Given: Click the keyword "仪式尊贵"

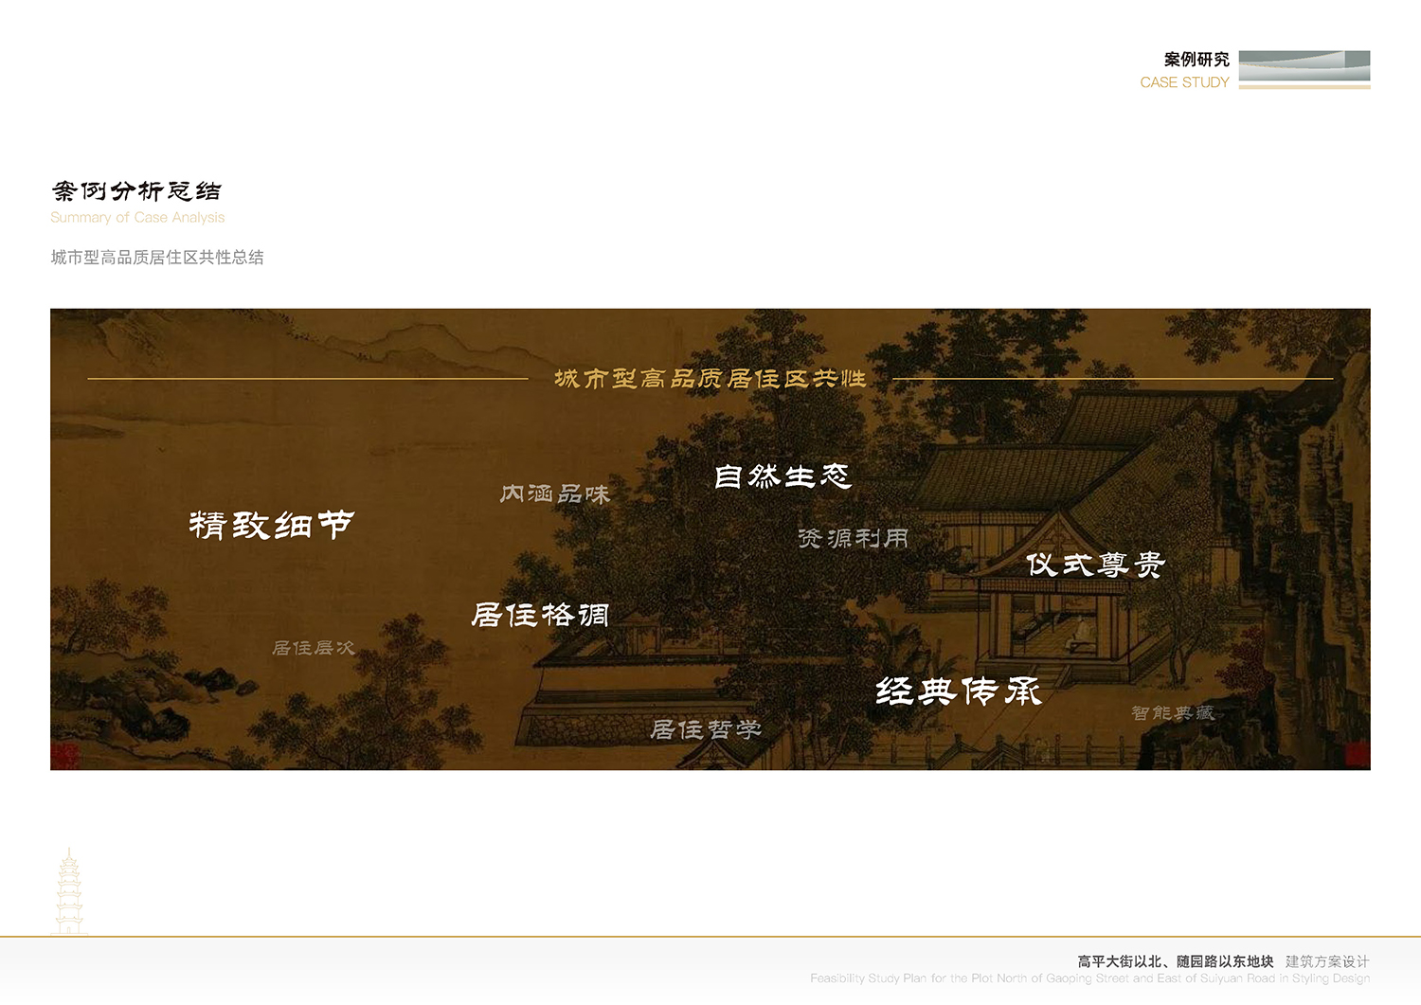Looking at the screenshot, I should pyautogui.click(x=1096, y=565).
